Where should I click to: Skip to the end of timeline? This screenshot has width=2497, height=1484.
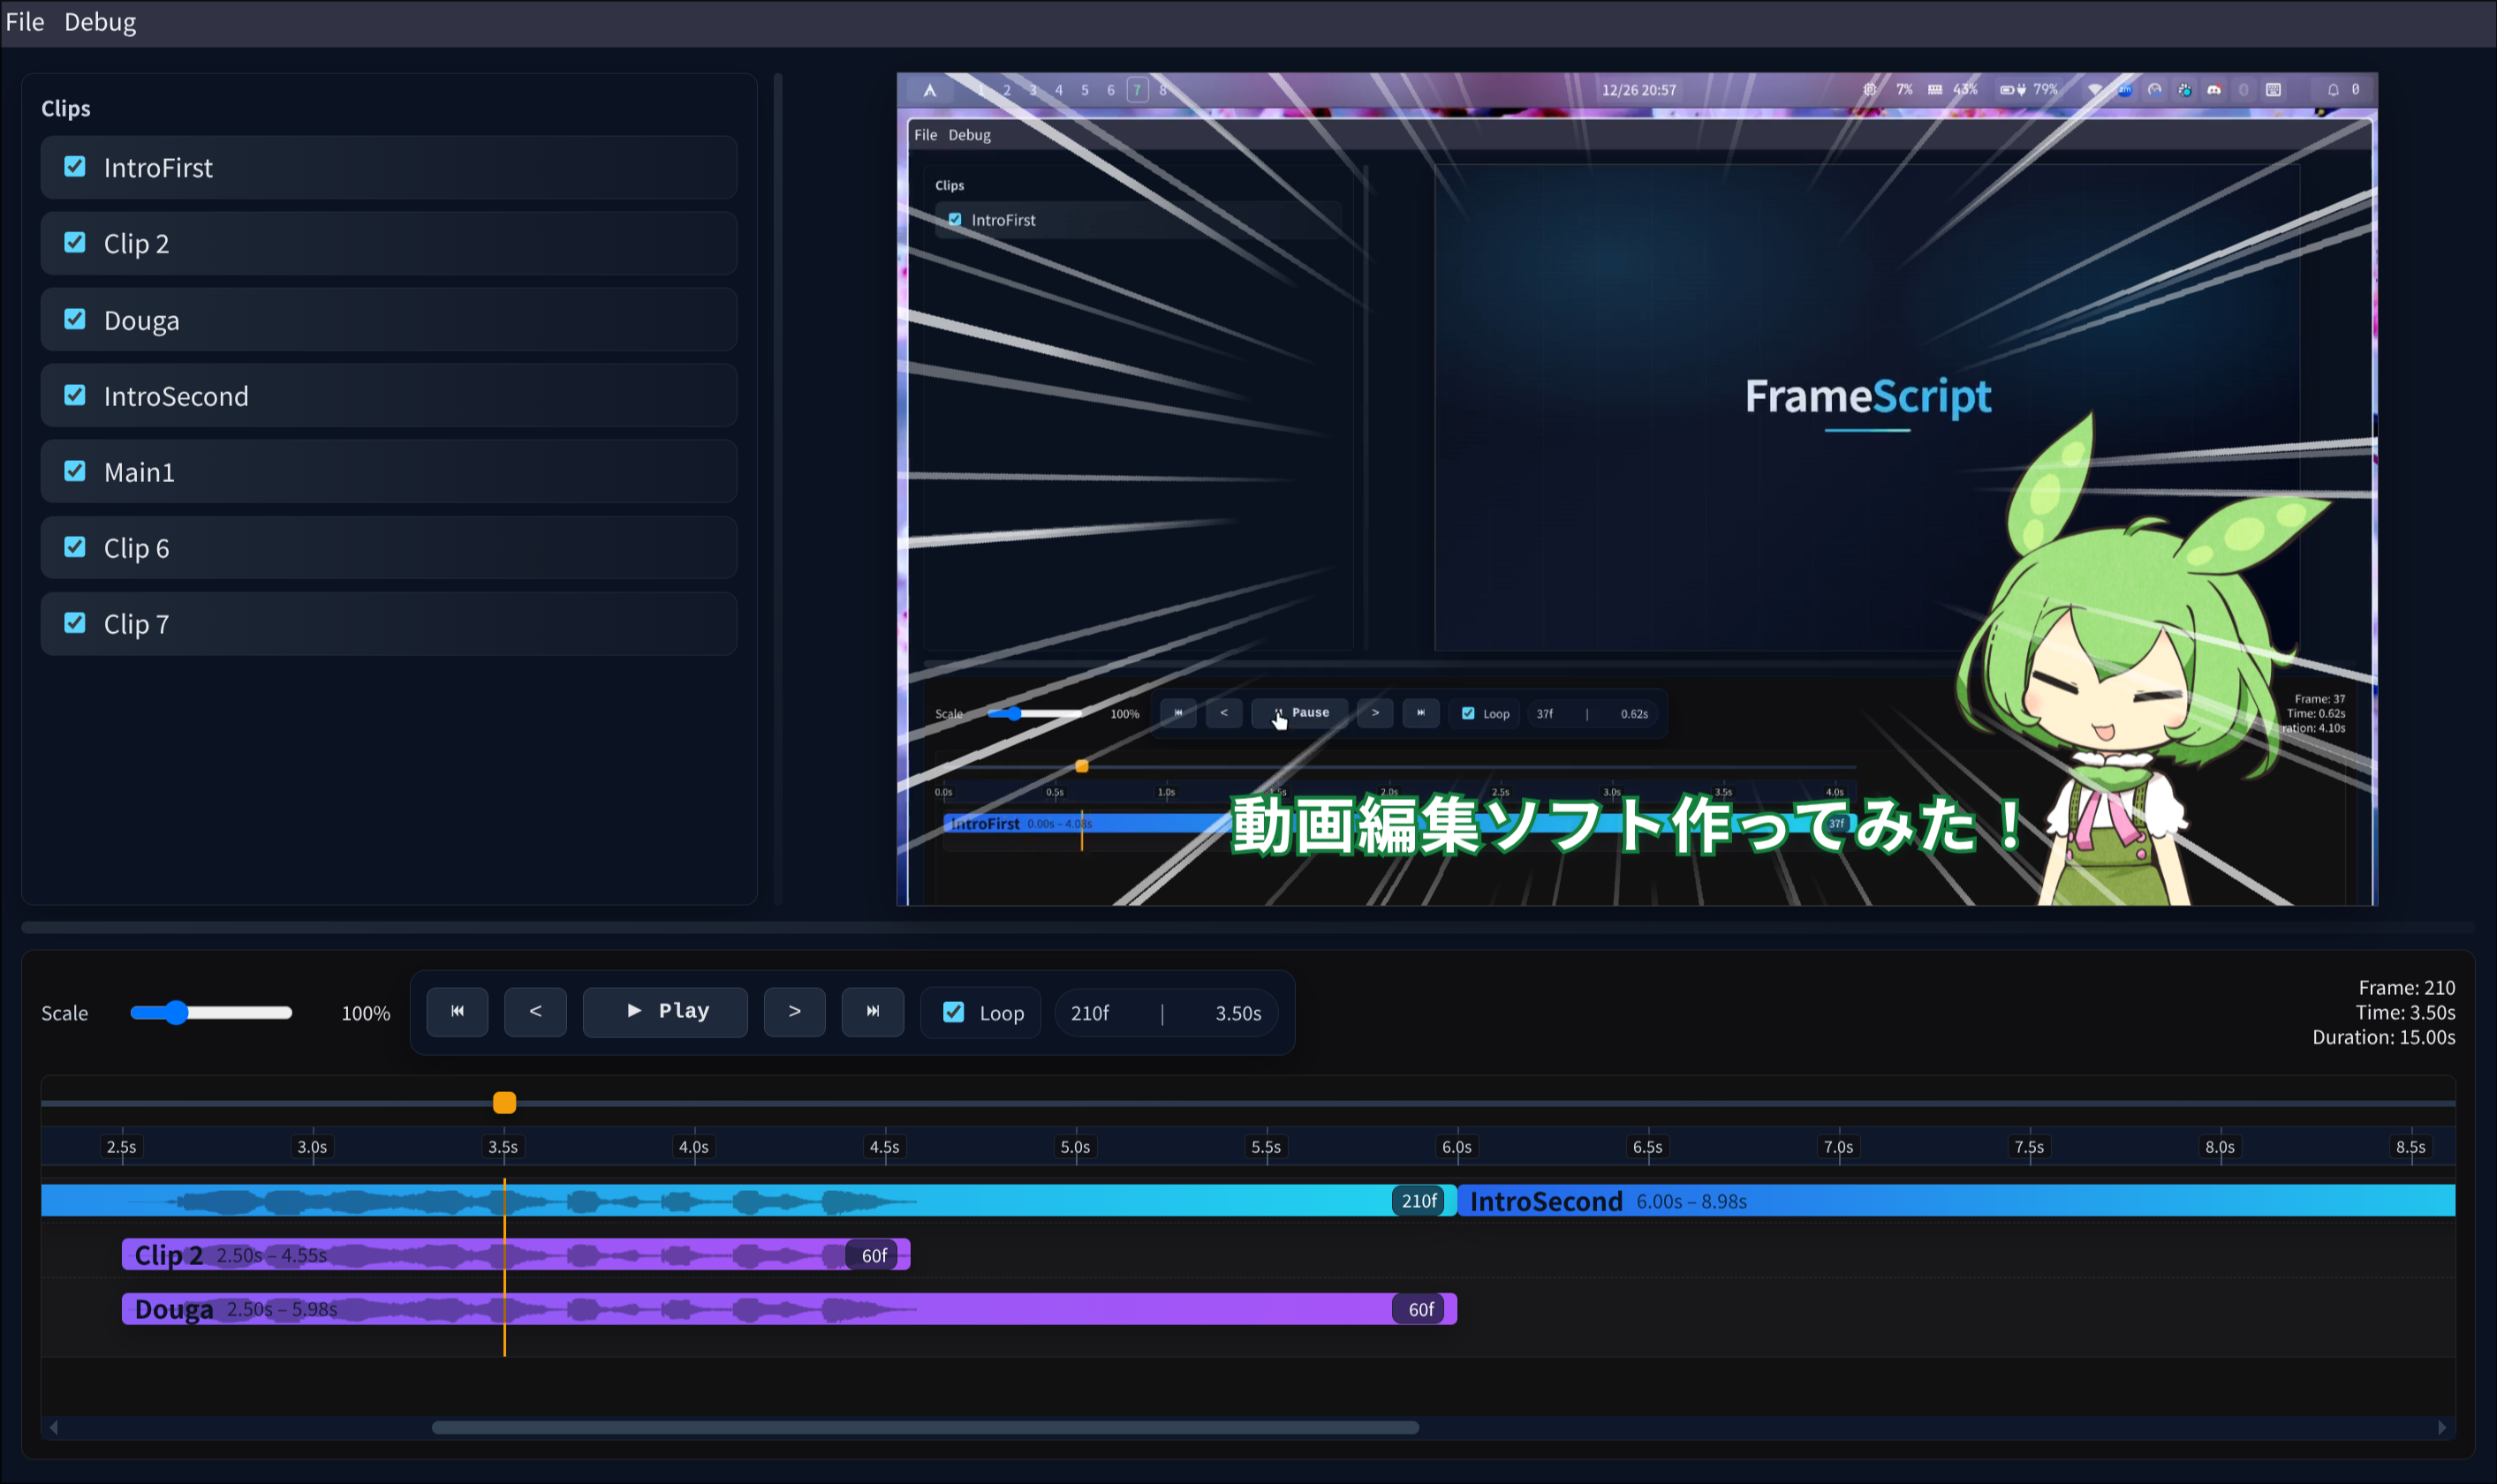click(873, 1012)
